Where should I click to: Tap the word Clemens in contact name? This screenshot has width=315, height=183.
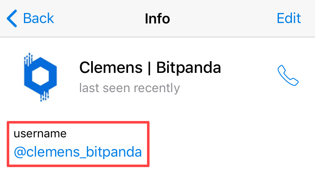111,68
